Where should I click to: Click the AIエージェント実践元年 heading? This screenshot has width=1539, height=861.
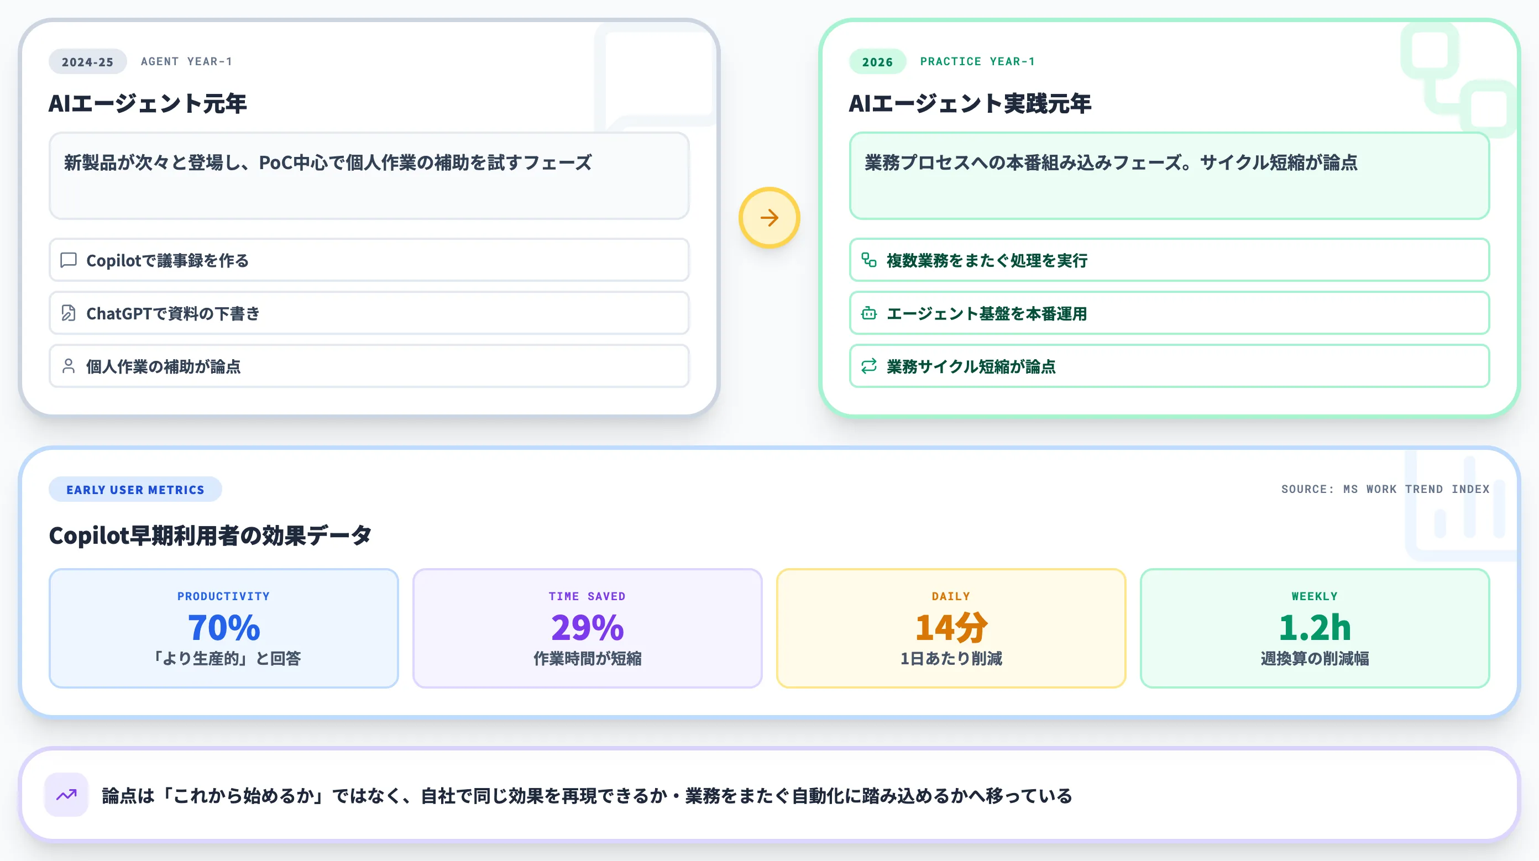pos(970,103)
